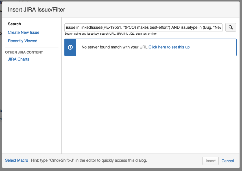Image resolution: width=242 pixels, height=171 pixels.
Task: Select the Search section in sidebar
Action: coord(14,24)
